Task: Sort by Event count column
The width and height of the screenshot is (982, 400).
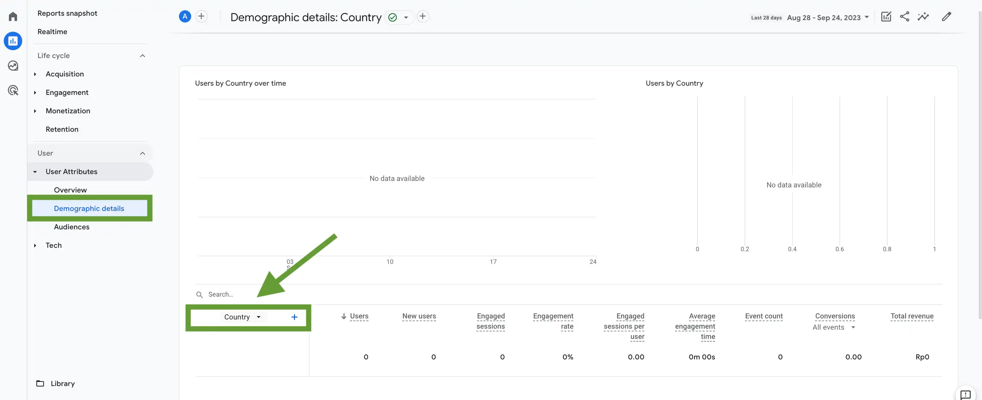Action: (x=763, y=316)
